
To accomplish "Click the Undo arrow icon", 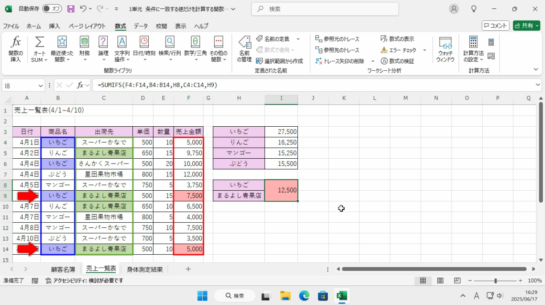I will (x=83, y=9).
